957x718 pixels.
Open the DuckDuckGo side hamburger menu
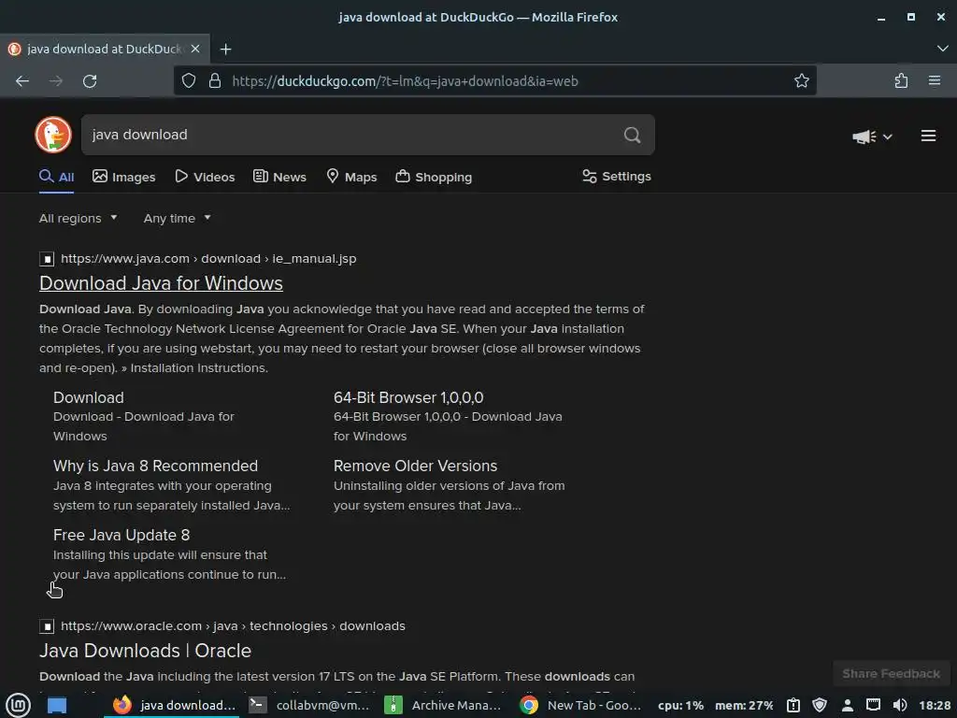click(x=928, y=136)
